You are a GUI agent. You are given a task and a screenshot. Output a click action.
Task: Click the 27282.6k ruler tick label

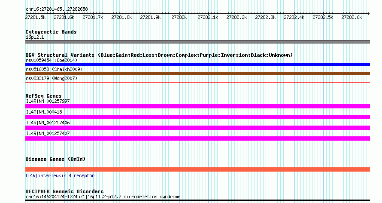pyautogui.click(x=352, y=17)
